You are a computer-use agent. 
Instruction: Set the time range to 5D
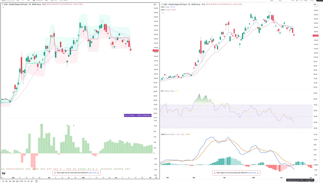[6, 181]
